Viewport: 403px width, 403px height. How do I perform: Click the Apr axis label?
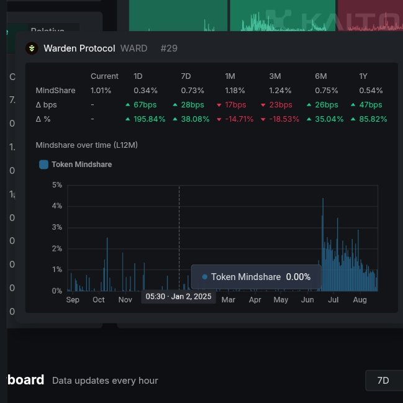tap(255, 300)
